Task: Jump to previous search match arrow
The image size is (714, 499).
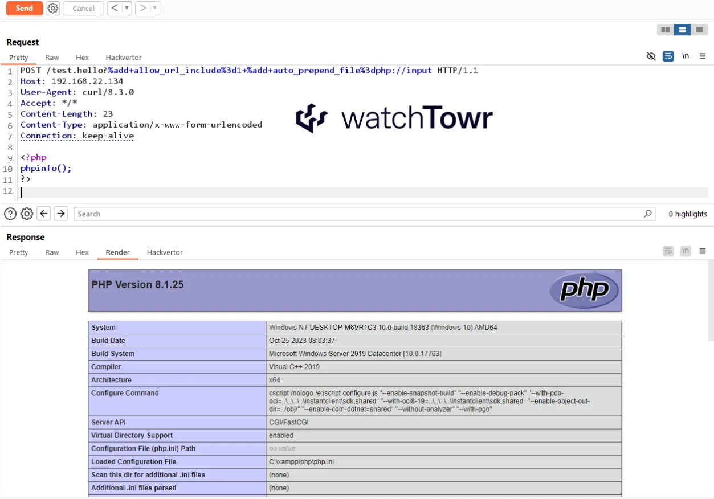Action: pyautogui.click(x=44, y=214)
